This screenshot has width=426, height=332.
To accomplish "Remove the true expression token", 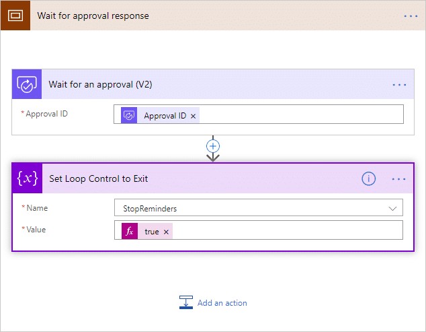I will [166, 232].
